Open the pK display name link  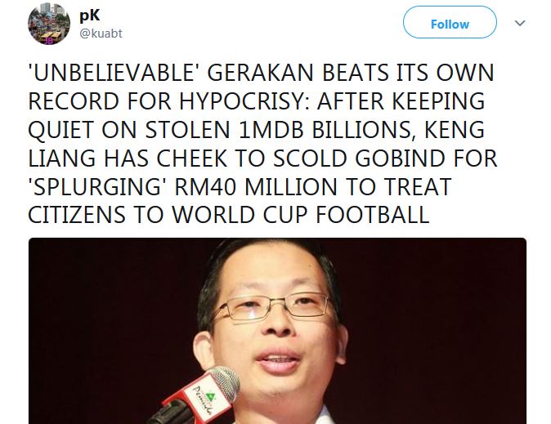click(90, 15)
